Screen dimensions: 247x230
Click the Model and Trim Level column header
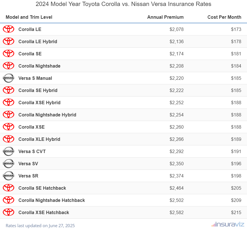click(29, 17)
